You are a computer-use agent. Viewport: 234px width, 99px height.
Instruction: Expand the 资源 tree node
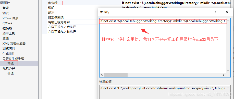tap(1, 38)
